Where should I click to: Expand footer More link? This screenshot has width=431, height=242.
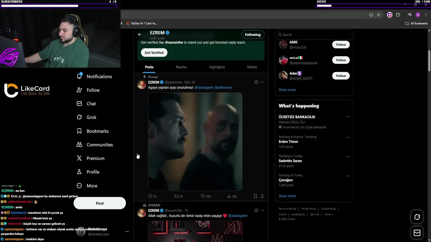[329, 214]
